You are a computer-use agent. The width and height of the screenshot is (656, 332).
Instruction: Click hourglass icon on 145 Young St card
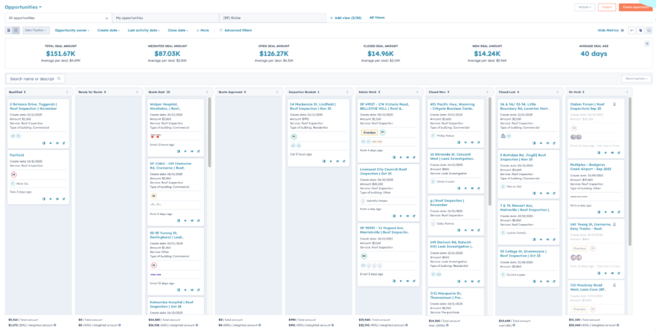[614, 223]
